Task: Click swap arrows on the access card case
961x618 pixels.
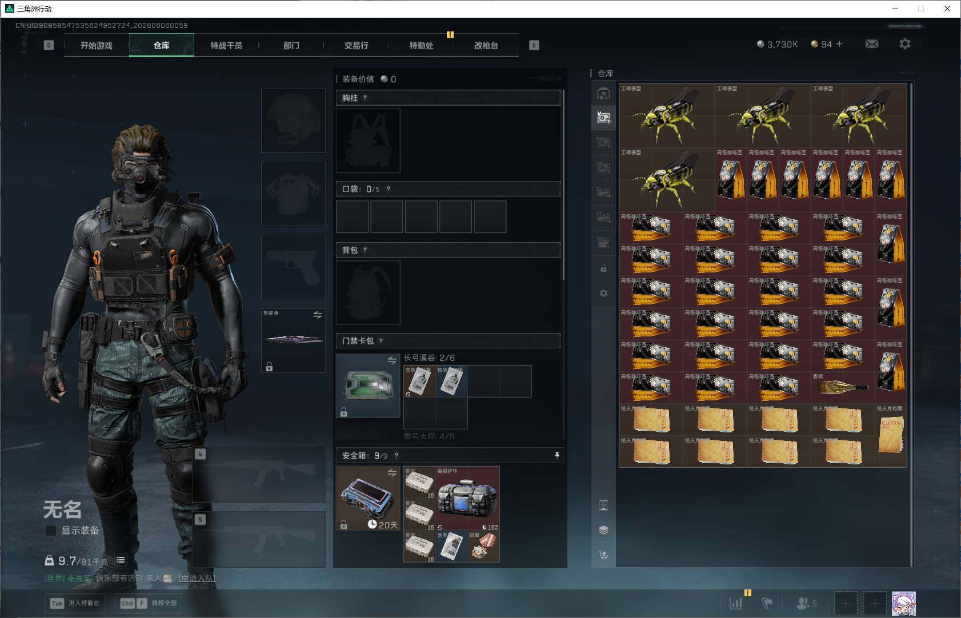Action: pos(392,360)
